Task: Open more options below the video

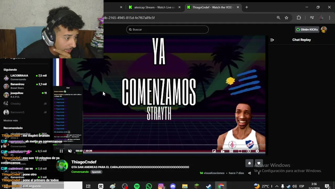Action: pyautogui.click(x=259, y=173)
